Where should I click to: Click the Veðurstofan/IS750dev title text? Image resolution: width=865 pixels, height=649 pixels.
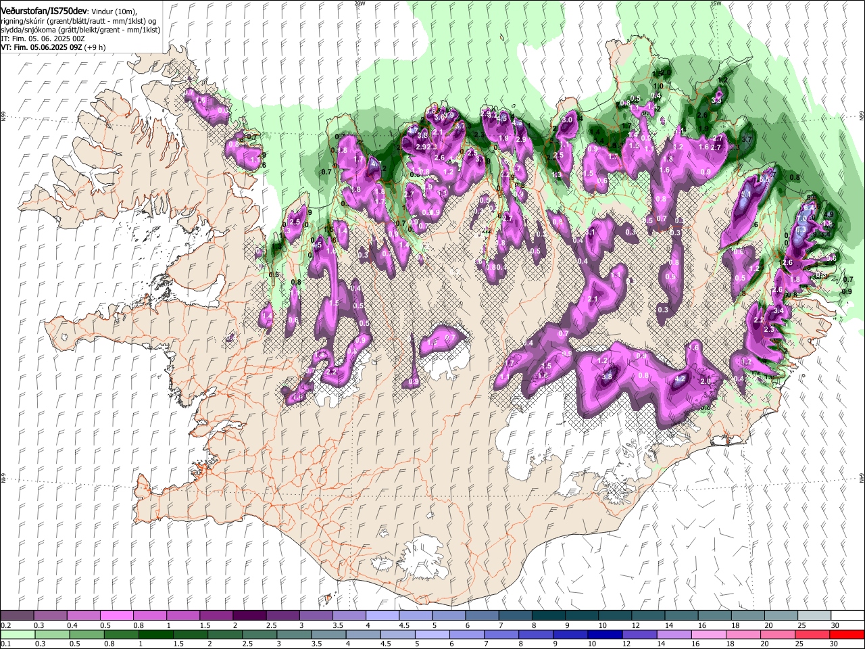tap(44, 10)
